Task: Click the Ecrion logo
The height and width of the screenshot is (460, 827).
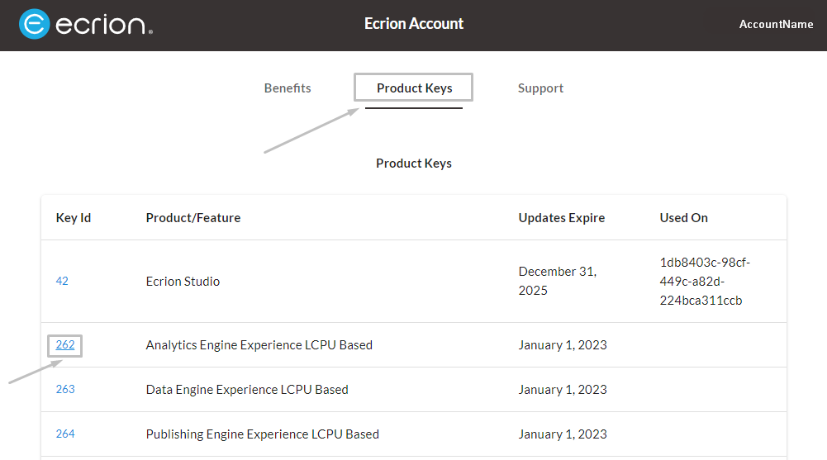Action: click(85, 24)
